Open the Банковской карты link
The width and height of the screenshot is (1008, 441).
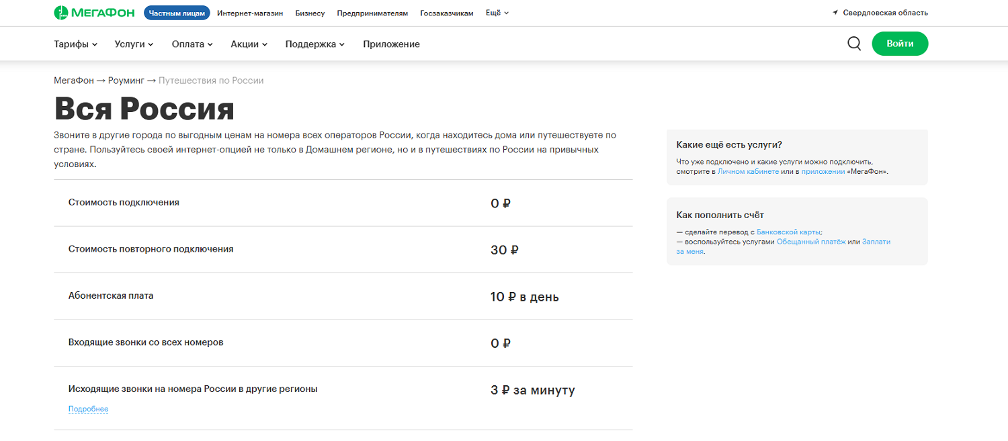pos(788,232)
